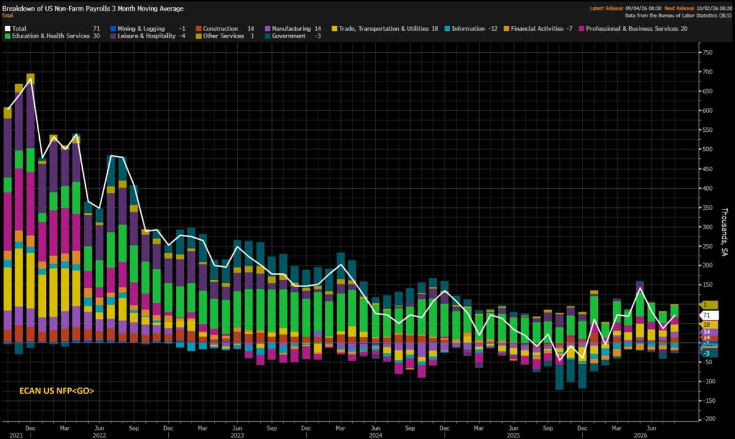Click the legend value -4 for Leisure & Hospitality
The height and width of the screenshot is (439, 735).
[x=183, y=36]
